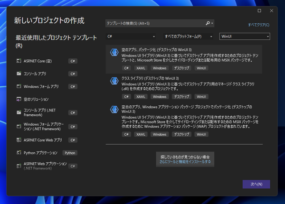Select 空白のアプリ、Windows アプリケーション パッケージ template
This screenshot has height=204, width=285.
coord(184,121)
